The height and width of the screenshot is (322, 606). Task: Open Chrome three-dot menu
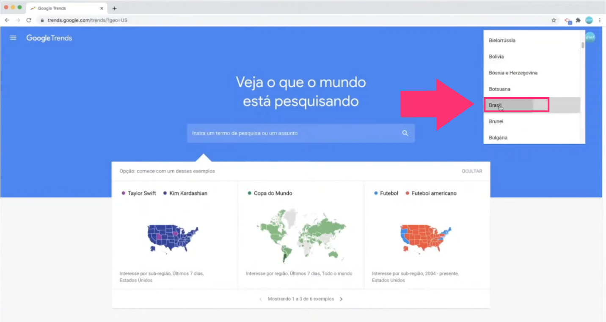(x=600, y=20)
